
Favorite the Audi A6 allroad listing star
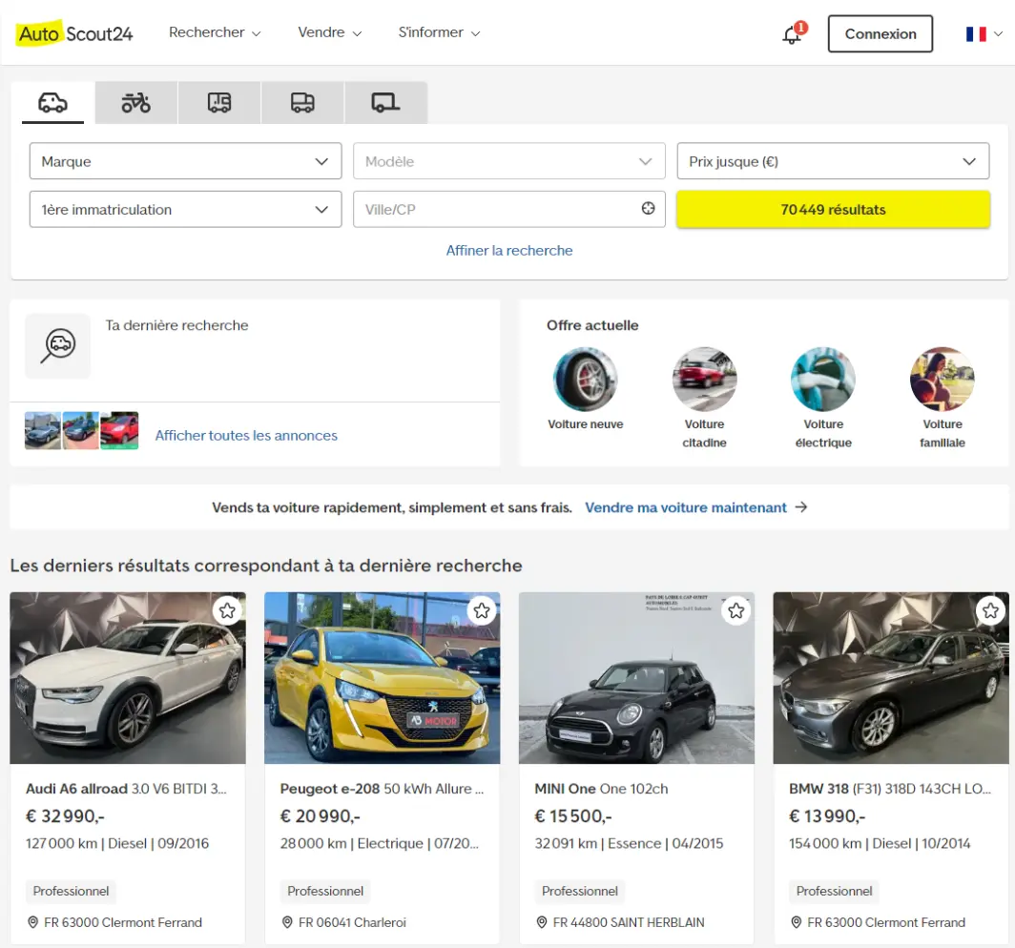click(x=227, y=610)
